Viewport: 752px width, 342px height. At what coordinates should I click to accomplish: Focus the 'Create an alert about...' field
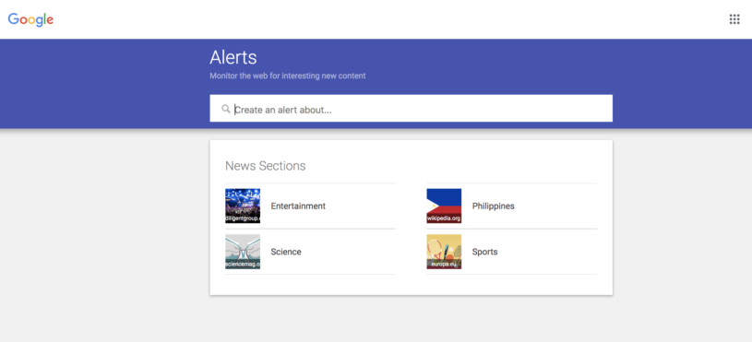click(411, 108)
